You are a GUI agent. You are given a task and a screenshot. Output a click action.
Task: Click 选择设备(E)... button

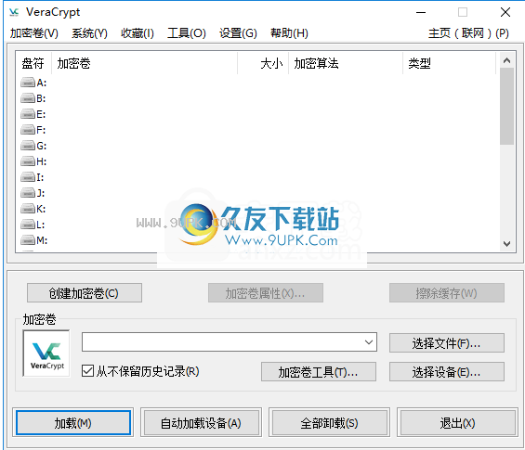(447, 371)
